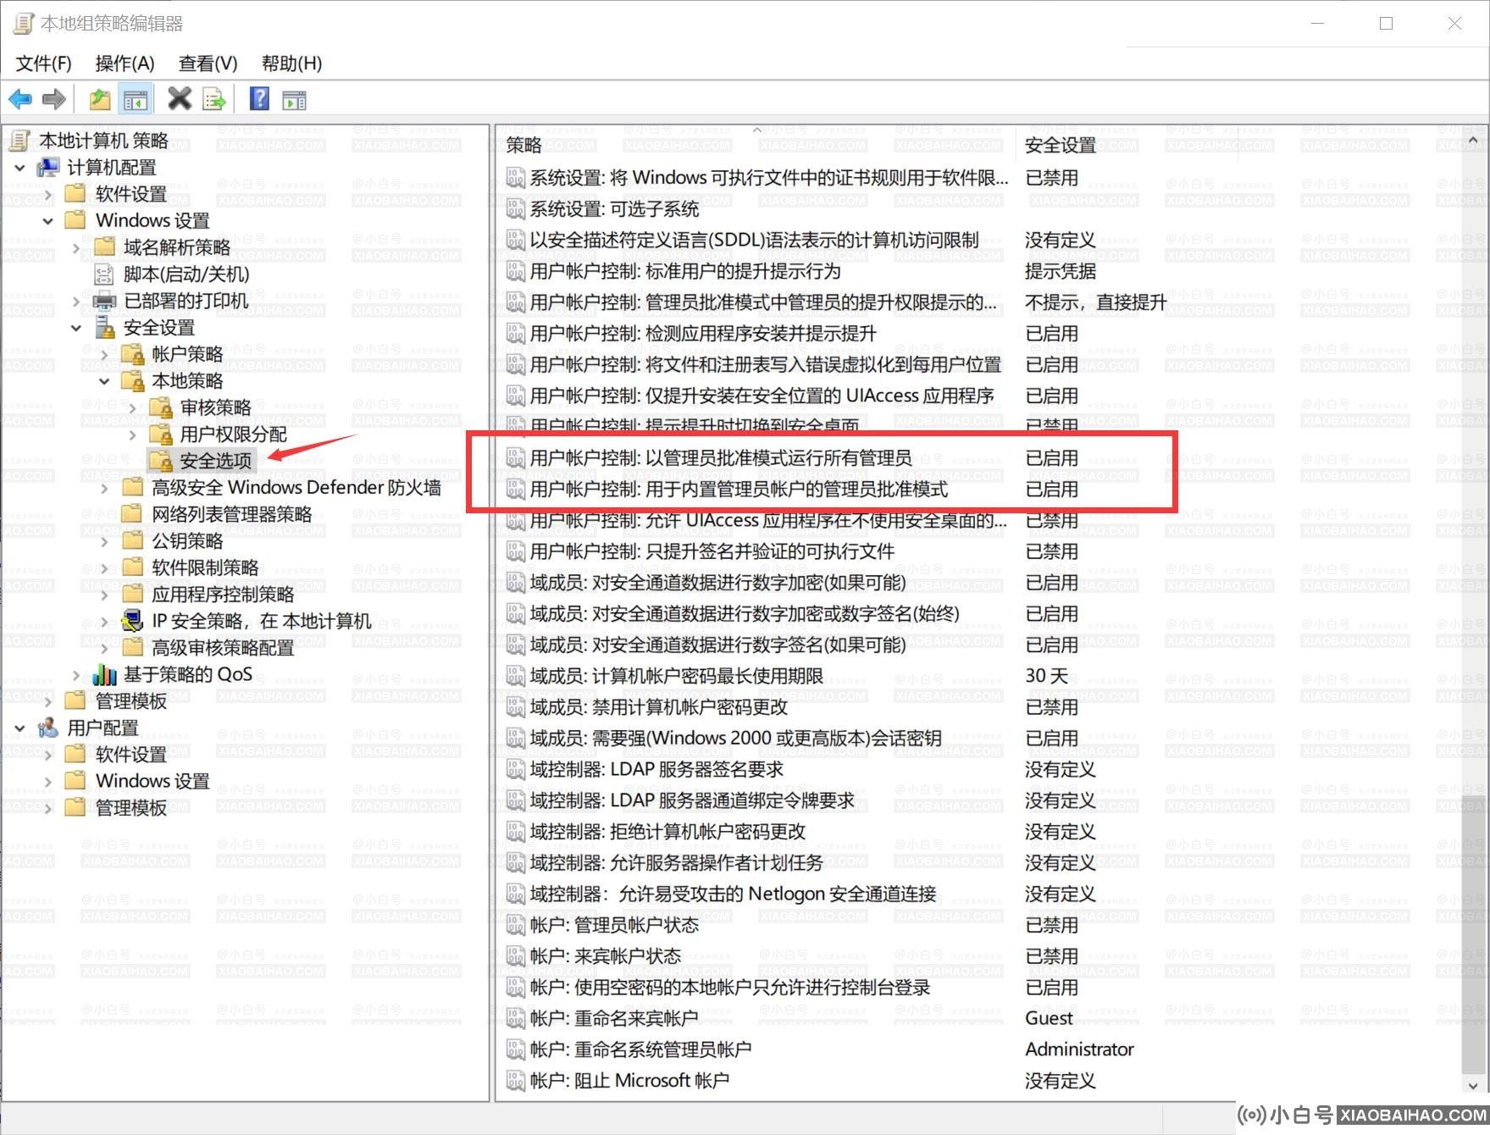Click the vertical scrollbar up arrow
This screenshot has height=1135, width=1490.
[x=1473, y=141]
